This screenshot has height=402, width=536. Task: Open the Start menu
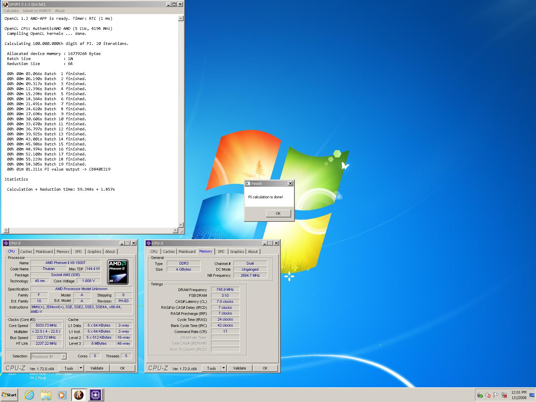[9, 395]
